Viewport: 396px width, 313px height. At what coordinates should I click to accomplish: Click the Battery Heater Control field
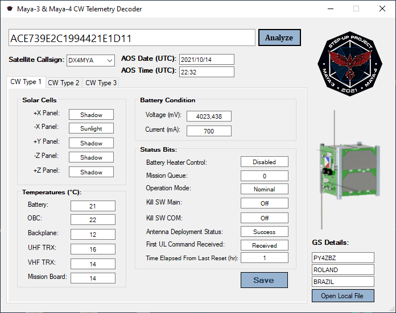[264, 162]
